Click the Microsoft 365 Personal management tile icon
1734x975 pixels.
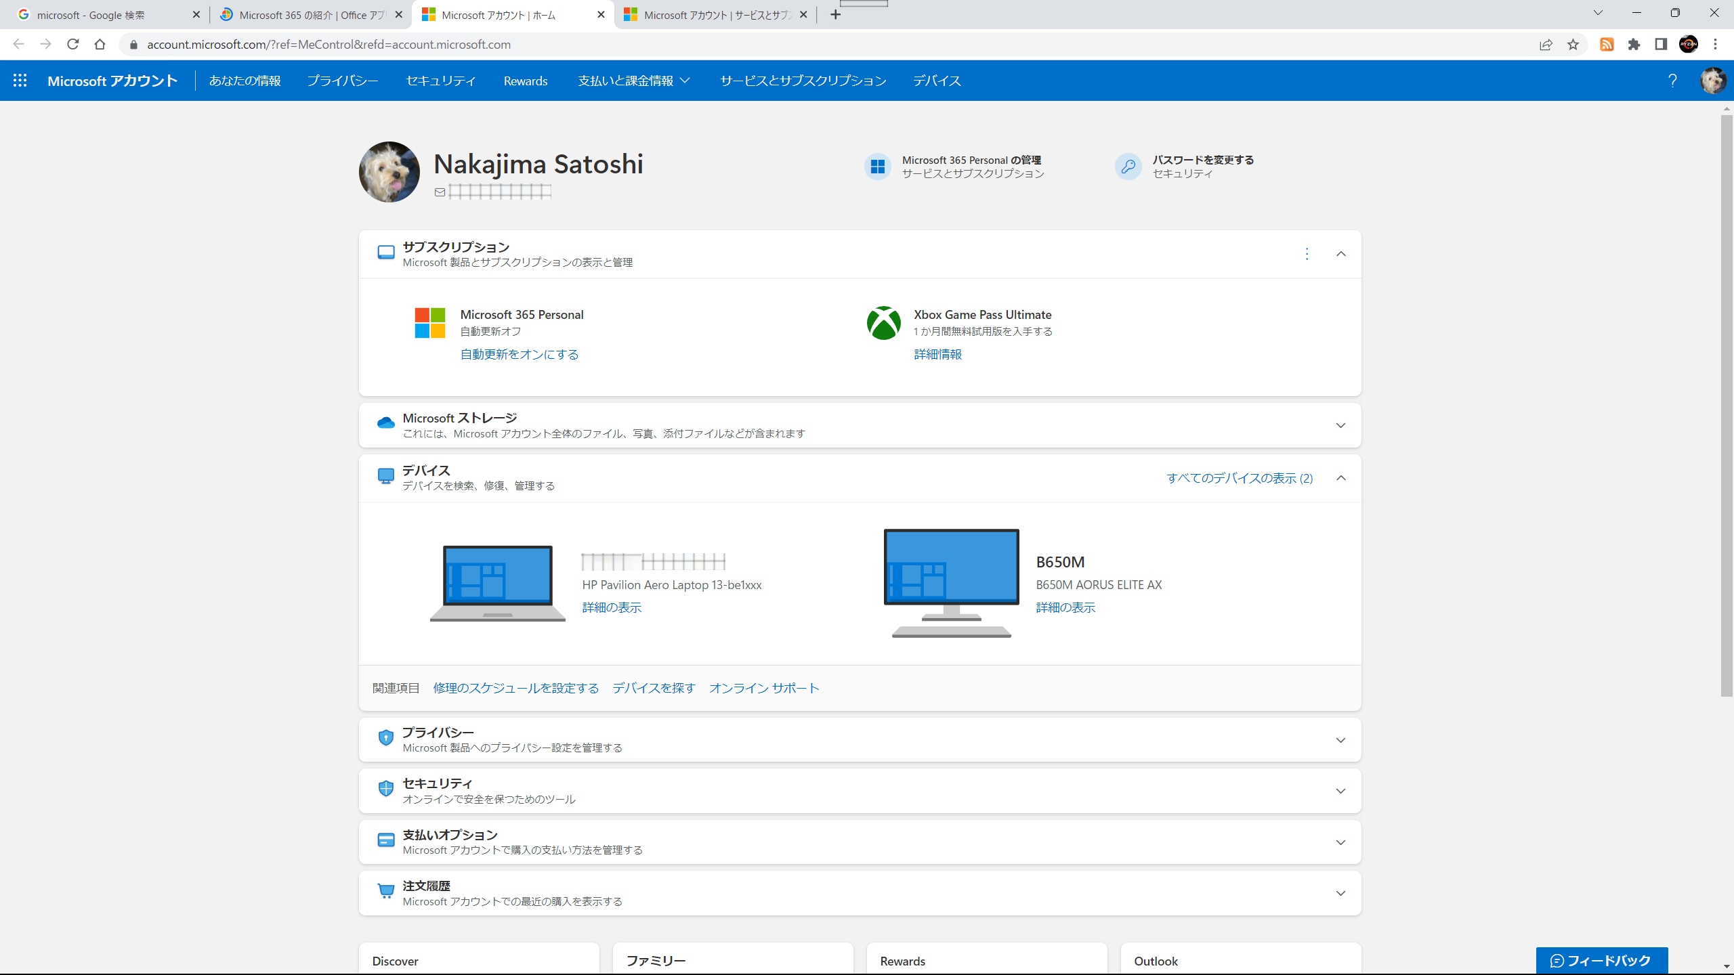coord(878,167)
